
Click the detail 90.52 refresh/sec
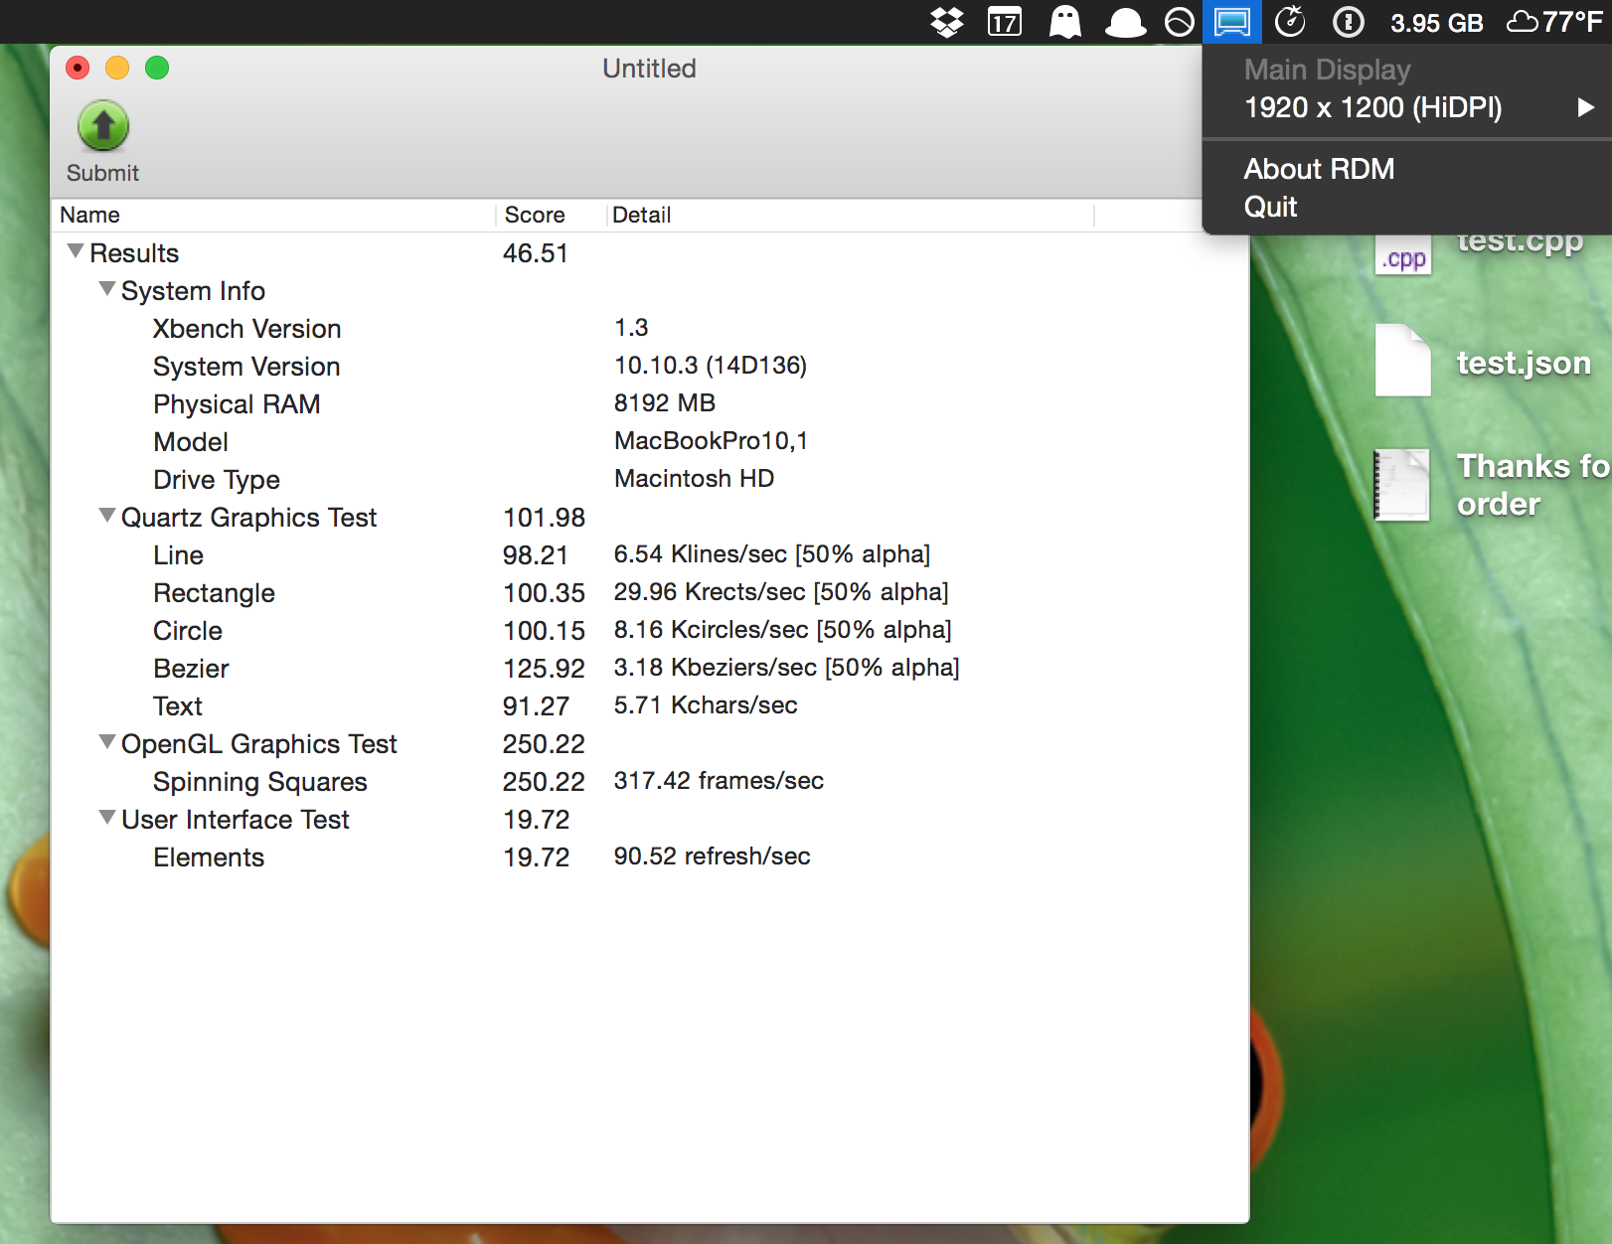[x=712, y=856]
